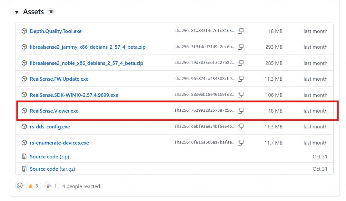Open the smiley add-reaction picker
Screen dimensions: 346x201
tap(20, 186)
